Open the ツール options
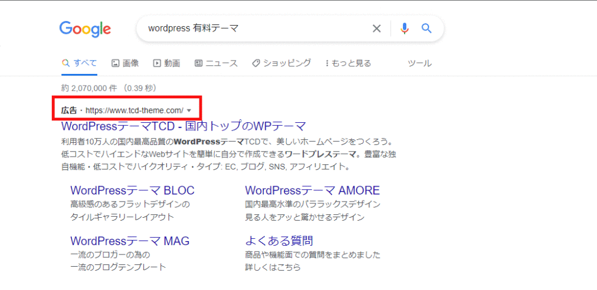Image resolution: width=597 pixels, height=290 pixels. [420, 63]
